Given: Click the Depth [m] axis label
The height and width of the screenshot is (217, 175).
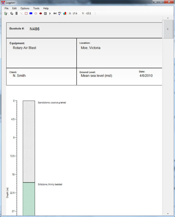Looking at the screenshot, I should click(7, 193).
